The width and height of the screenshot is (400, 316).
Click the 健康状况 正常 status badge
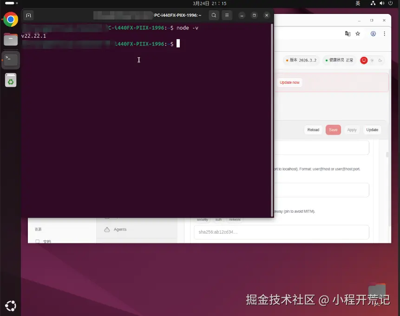coord(339,61)
